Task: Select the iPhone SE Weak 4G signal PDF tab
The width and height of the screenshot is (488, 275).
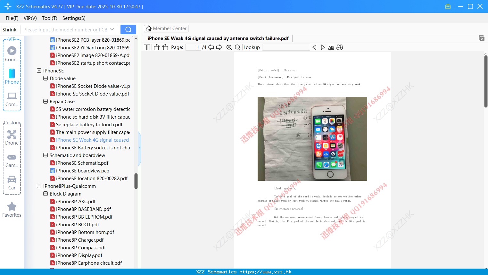Action: pyautogui.click(x=218, y=38)
